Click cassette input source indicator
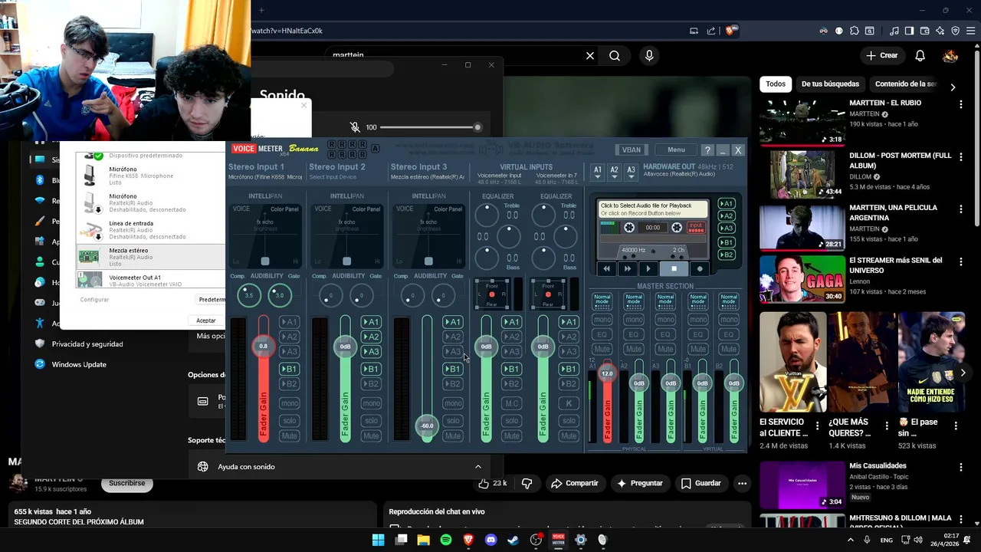The width and height of the screenshot is (981, 552). point(696,228)
